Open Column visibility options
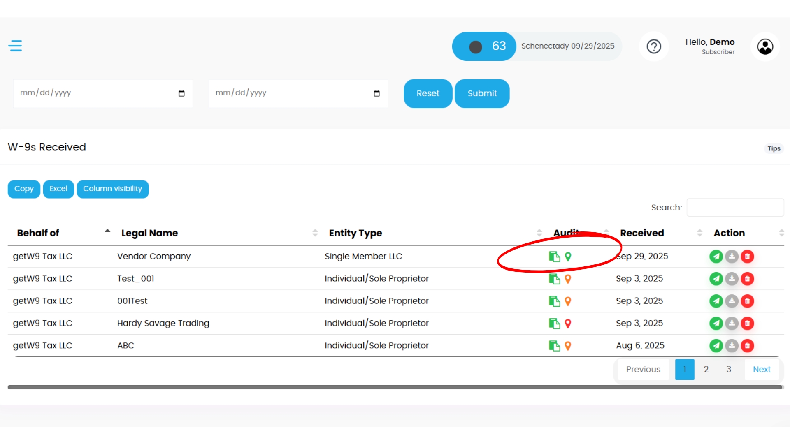This screenshot has height=444, width=790. tap(112, 189)
